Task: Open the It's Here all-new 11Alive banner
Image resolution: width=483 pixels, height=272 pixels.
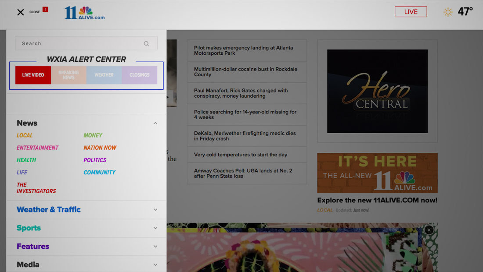Action: [x=377, y=173]
